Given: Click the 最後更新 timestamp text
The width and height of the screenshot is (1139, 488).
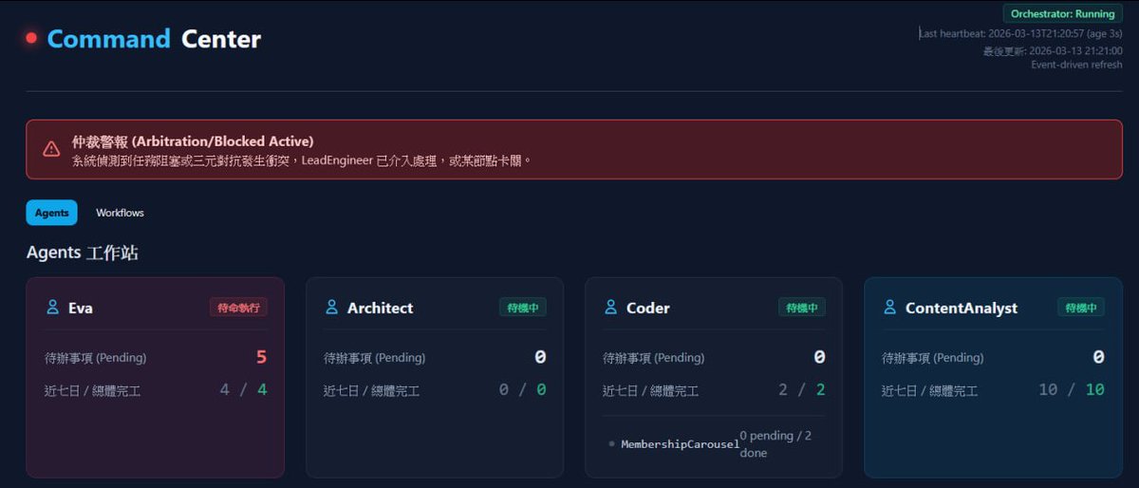Looking at the screenshot, I should pyautogui.click(x=1054, y=50).
